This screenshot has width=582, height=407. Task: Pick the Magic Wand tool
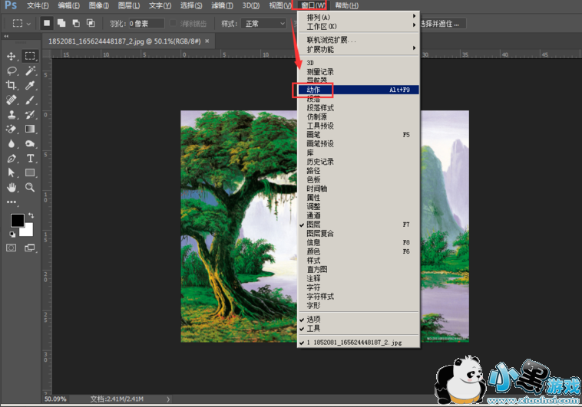[30, 71]
